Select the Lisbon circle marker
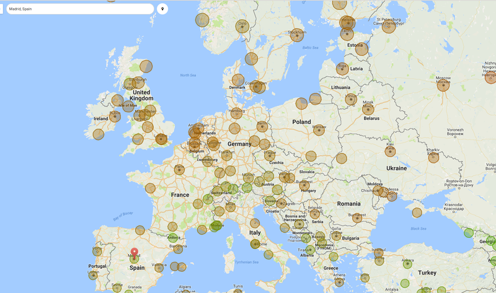This screenshot has width=496, height=293. pos(92,274)
